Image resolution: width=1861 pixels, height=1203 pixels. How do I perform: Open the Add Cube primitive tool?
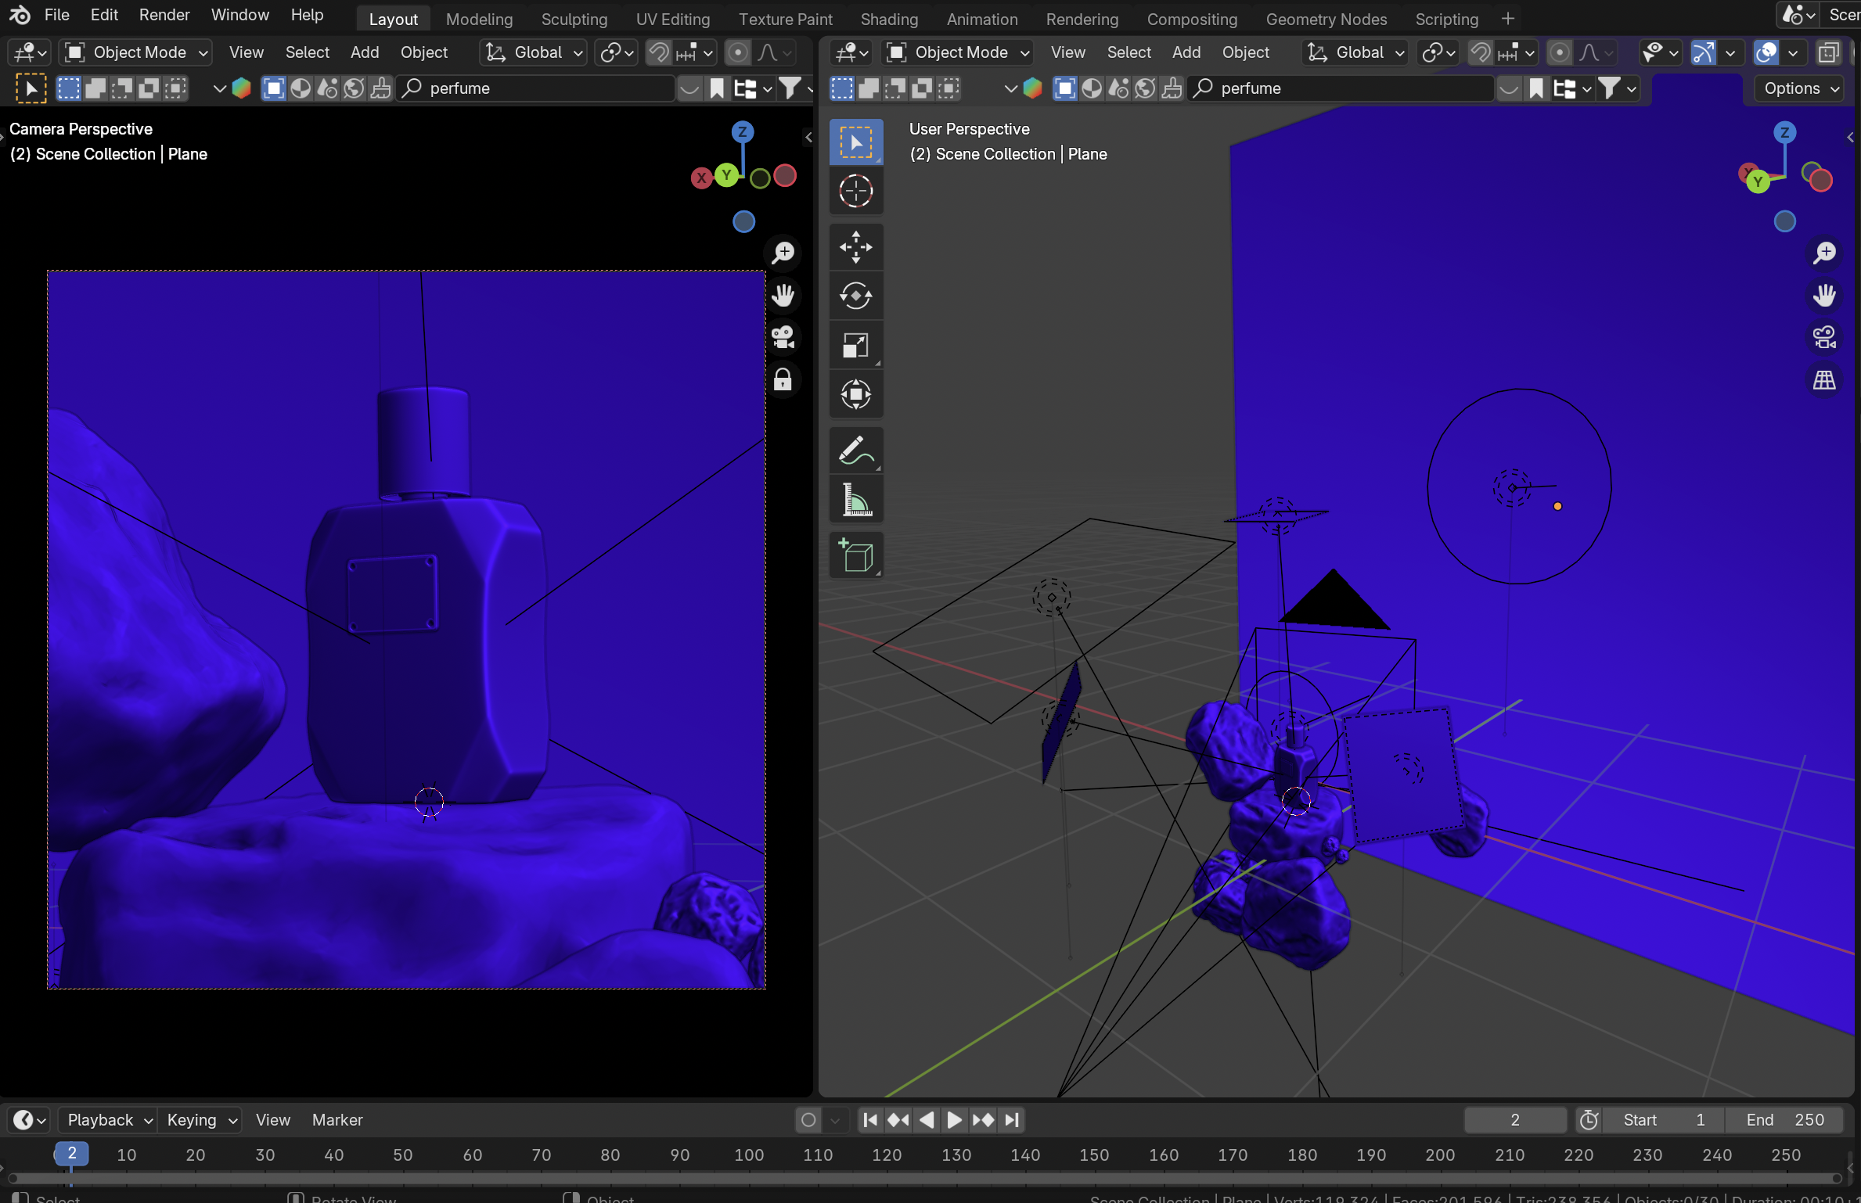coord(856,555)
